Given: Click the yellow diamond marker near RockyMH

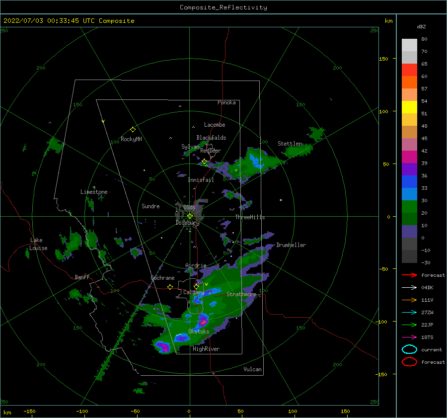Looking at the screenshot, I should [133, 130].
